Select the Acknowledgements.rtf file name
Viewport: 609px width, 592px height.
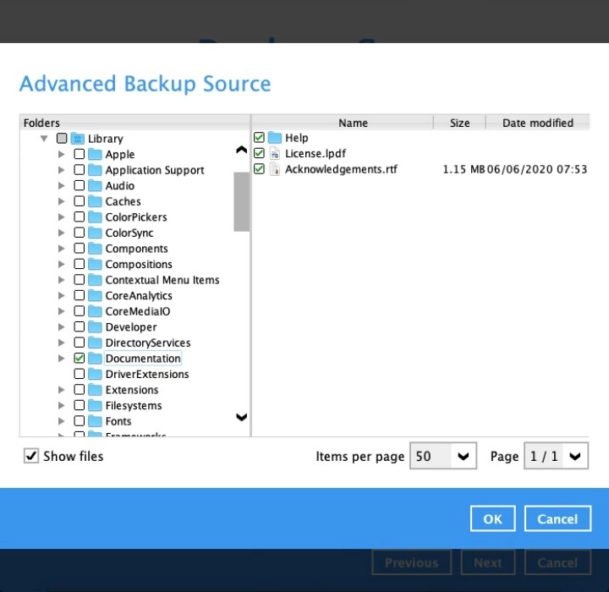[x=341, y=169]
